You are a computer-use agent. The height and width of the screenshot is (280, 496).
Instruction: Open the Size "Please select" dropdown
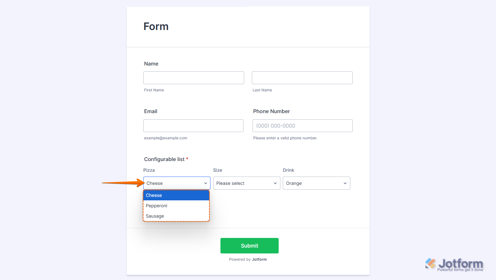246,183
